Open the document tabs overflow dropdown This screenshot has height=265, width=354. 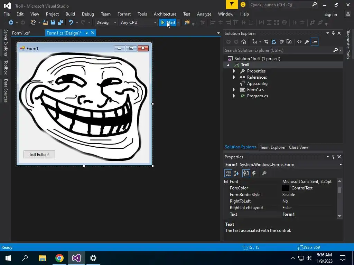[x=218, y=33]
